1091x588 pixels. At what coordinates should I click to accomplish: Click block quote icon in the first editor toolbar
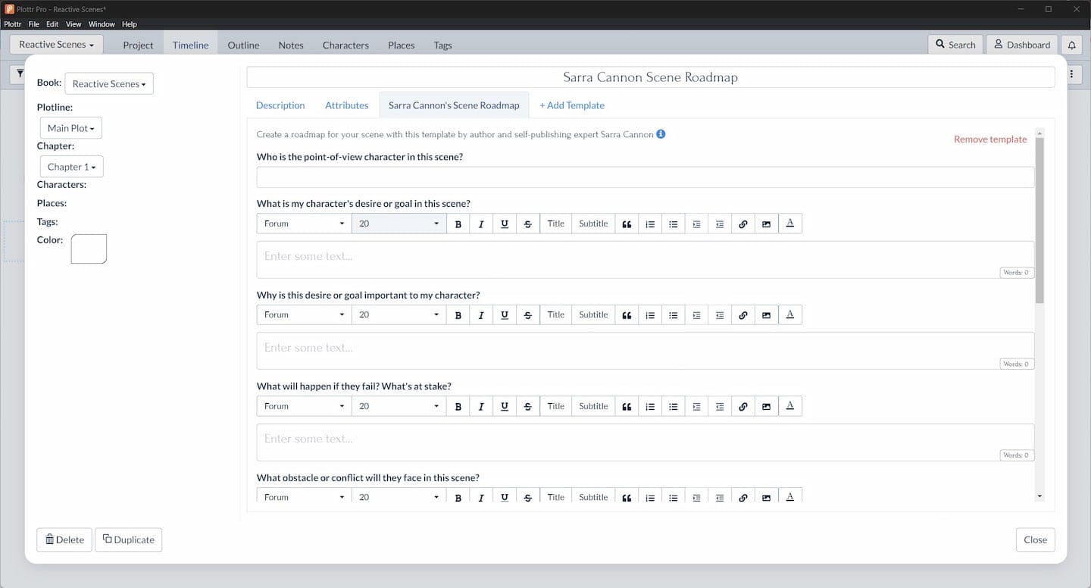click(x=627, y=224)
